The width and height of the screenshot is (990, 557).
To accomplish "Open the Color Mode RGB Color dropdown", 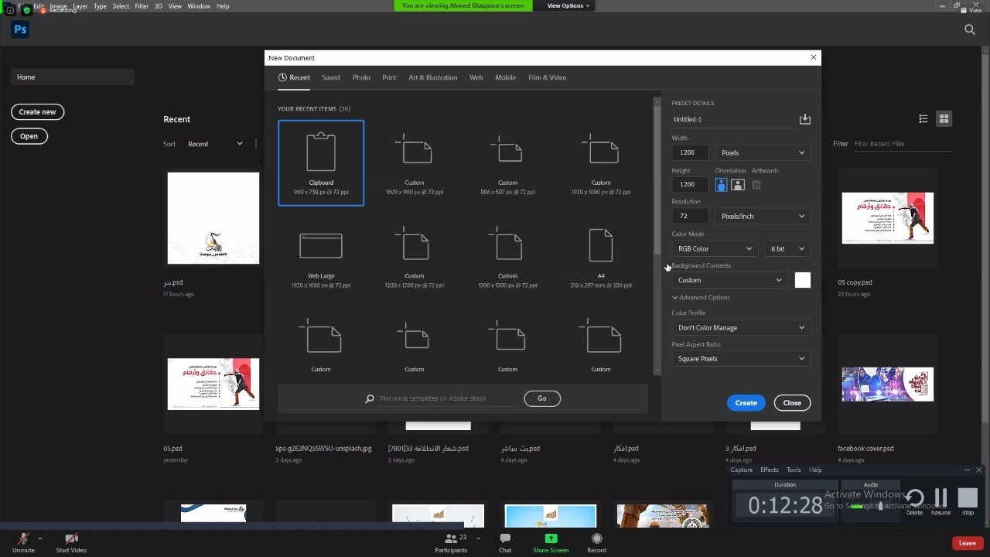I will pyautogui.click(x=714, y=248).
